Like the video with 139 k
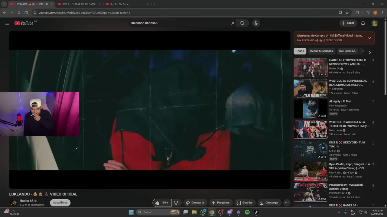The width and height of the screenshot is (387, 217). (162, 203)
